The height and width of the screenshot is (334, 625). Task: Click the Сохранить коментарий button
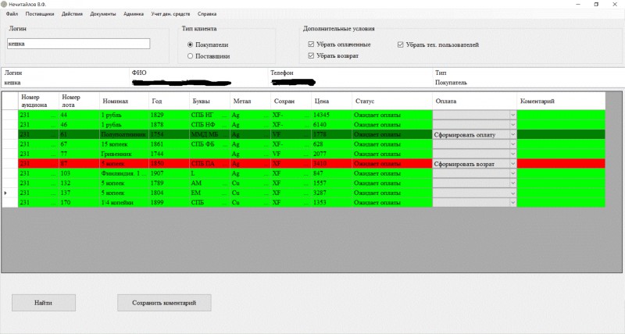(x=164, y=303)
